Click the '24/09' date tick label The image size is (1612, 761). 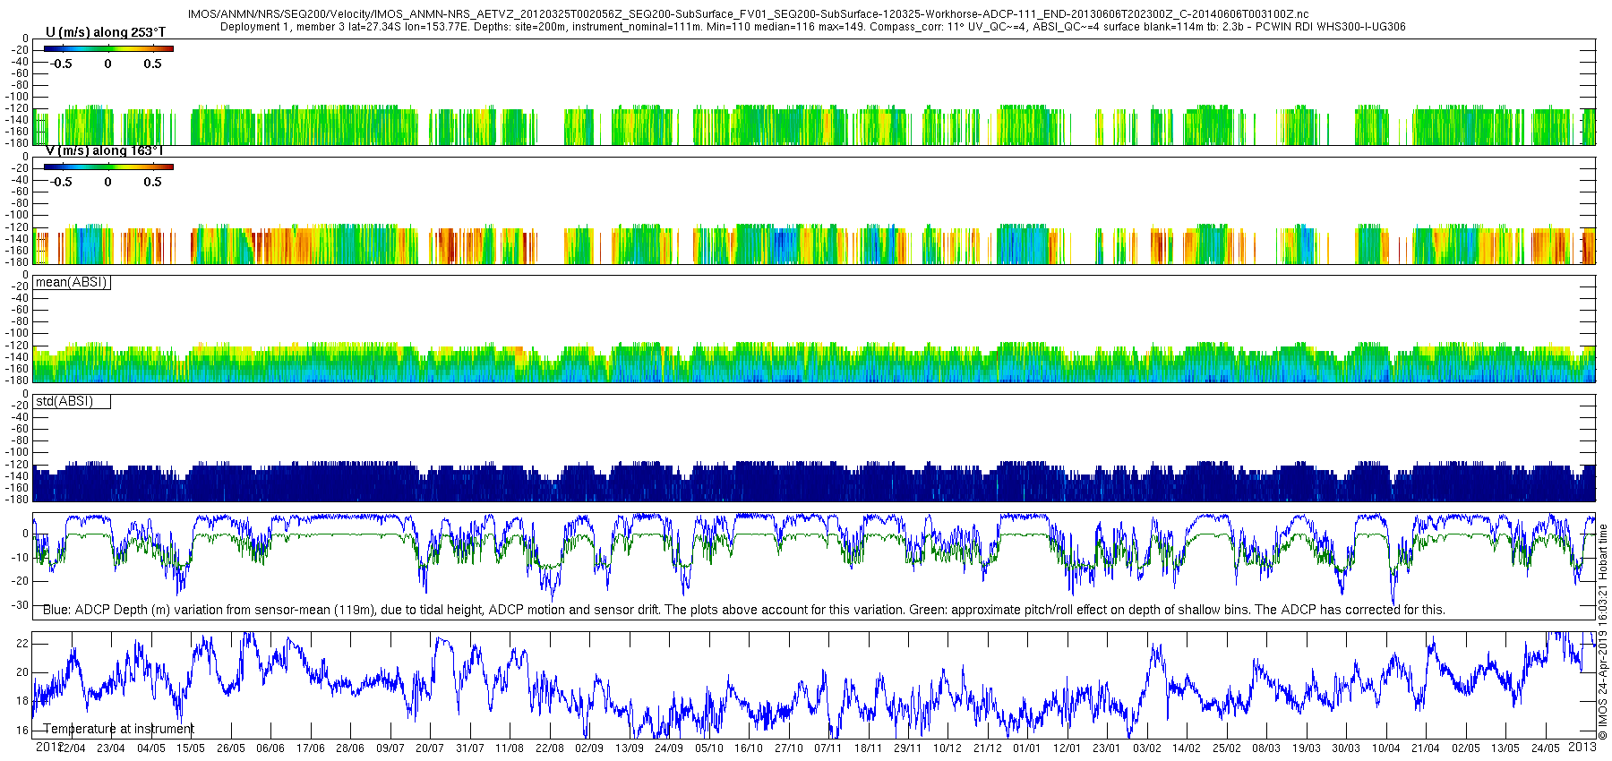coord(669,748)
